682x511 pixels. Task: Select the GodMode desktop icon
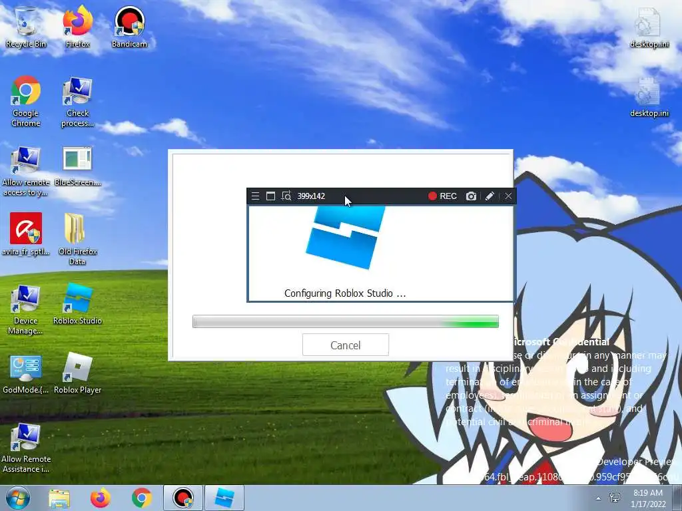pyautogui.click(x=26, y=374)
